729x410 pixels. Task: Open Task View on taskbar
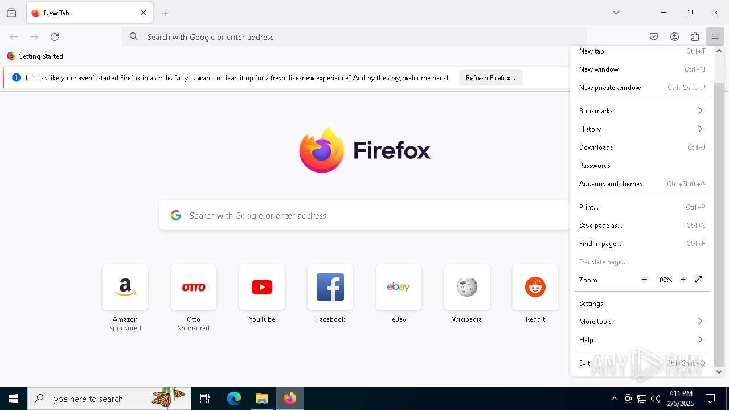[x=205, y=399]
